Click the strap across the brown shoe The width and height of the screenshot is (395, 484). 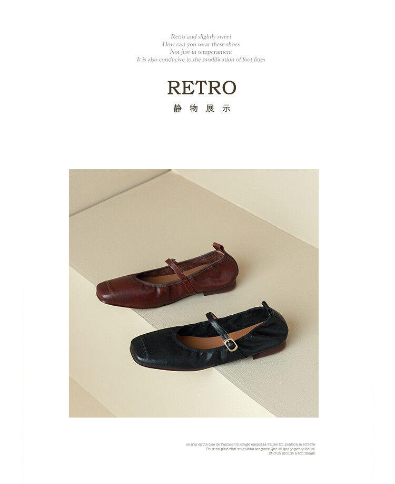pos(181,275)
